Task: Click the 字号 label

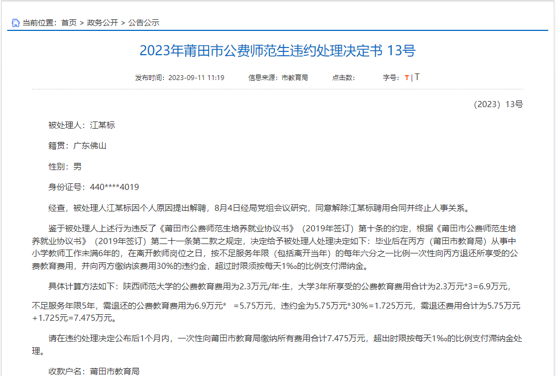Action: [x=391, y=78]
